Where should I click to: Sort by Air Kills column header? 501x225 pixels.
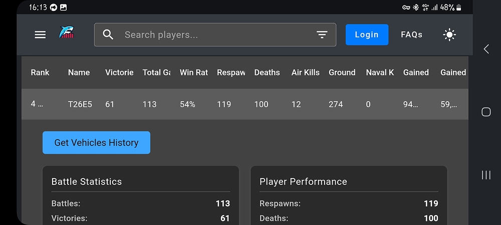(x=305, y=72)
